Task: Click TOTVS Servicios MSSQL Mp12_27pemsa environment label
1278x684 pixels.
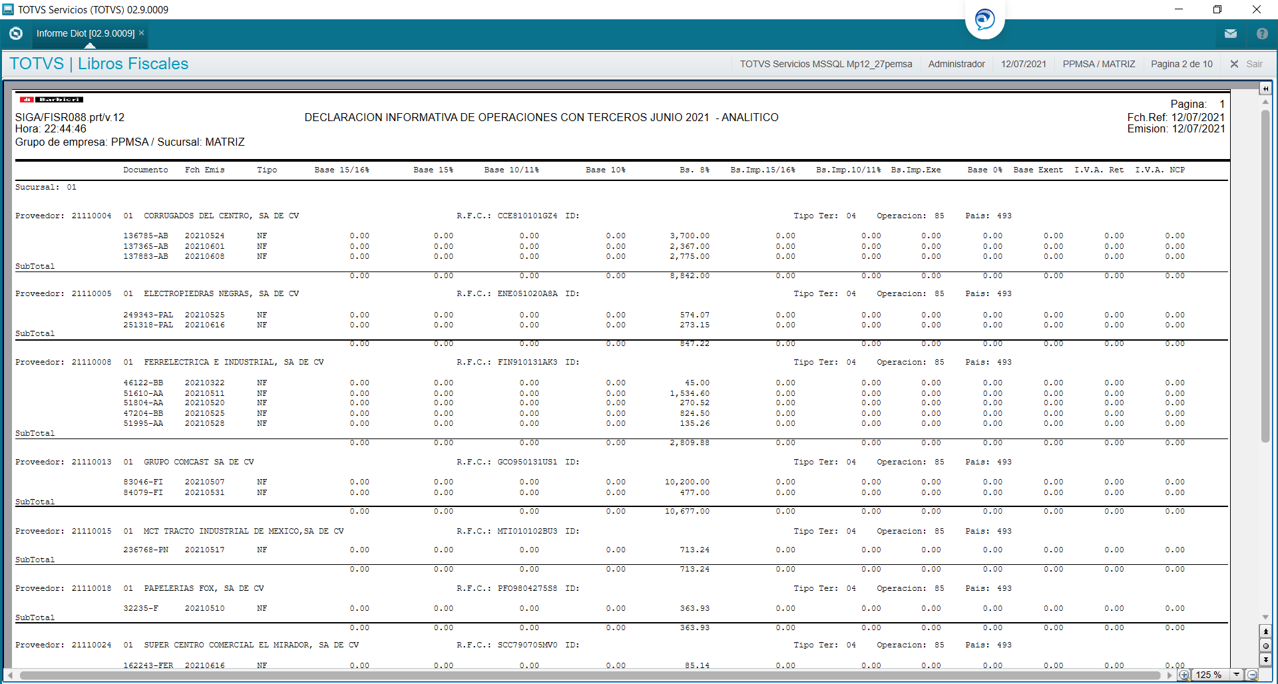Action: pyautogui.click(x=826, y=64)
